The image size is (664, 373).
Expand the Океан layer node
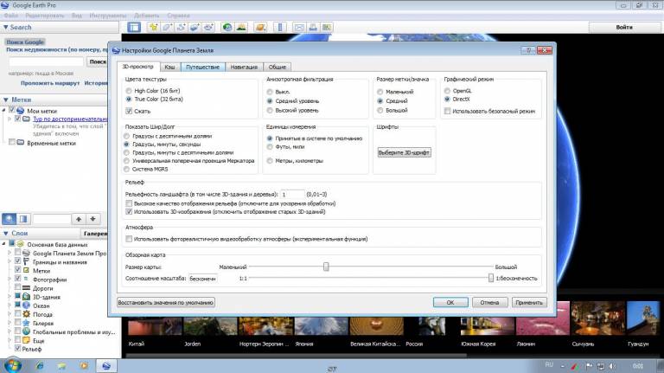pos(10,305)
